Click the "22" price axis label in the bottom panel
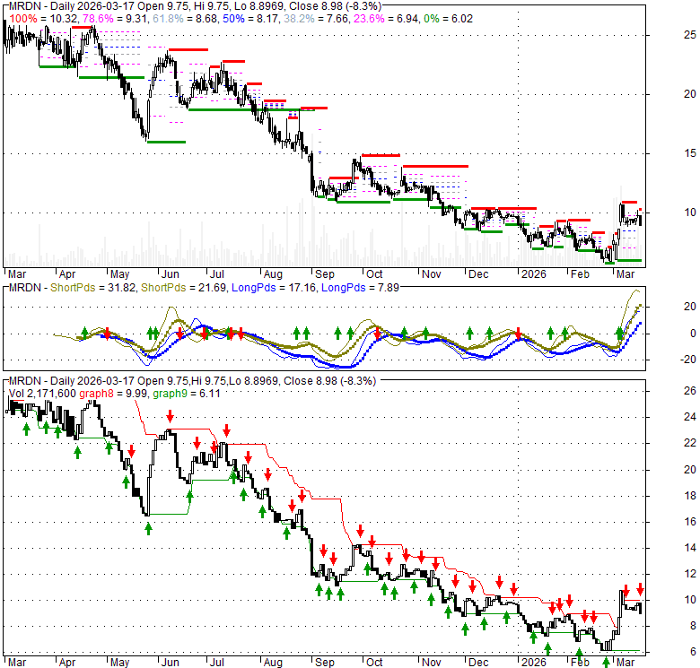 (690, 443)
